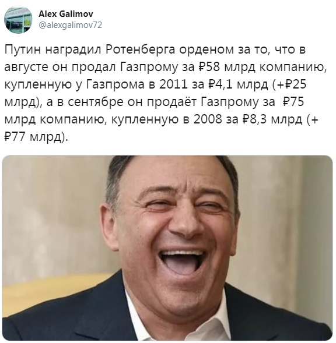Image resolution: width=336 pixels, height=343 pixels.
Task: Click the "(+₽25" profit figure
Action: coord(289,84)
